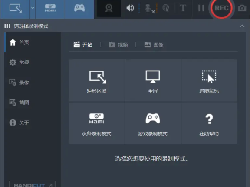Click the 选择您想要使用的录制模式 text
Image resolution: width=250 pixels, height=187 pixels.
pos(151,159)
